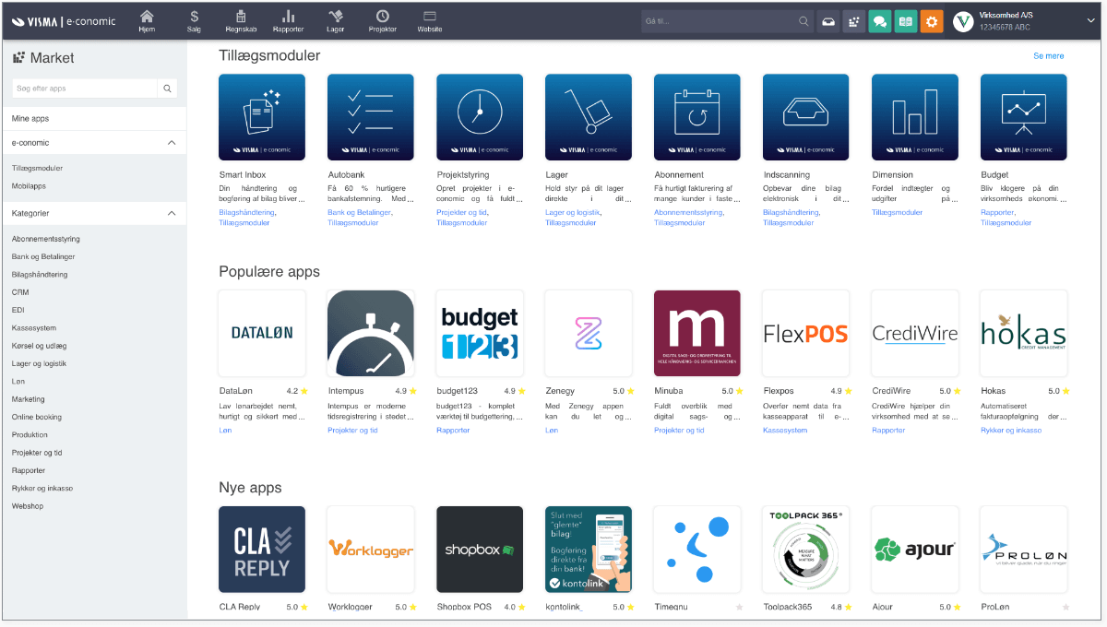Screen dimensions: 1107x627
Task: Select Produktion category in sidebar
Action: pos(30,434)
